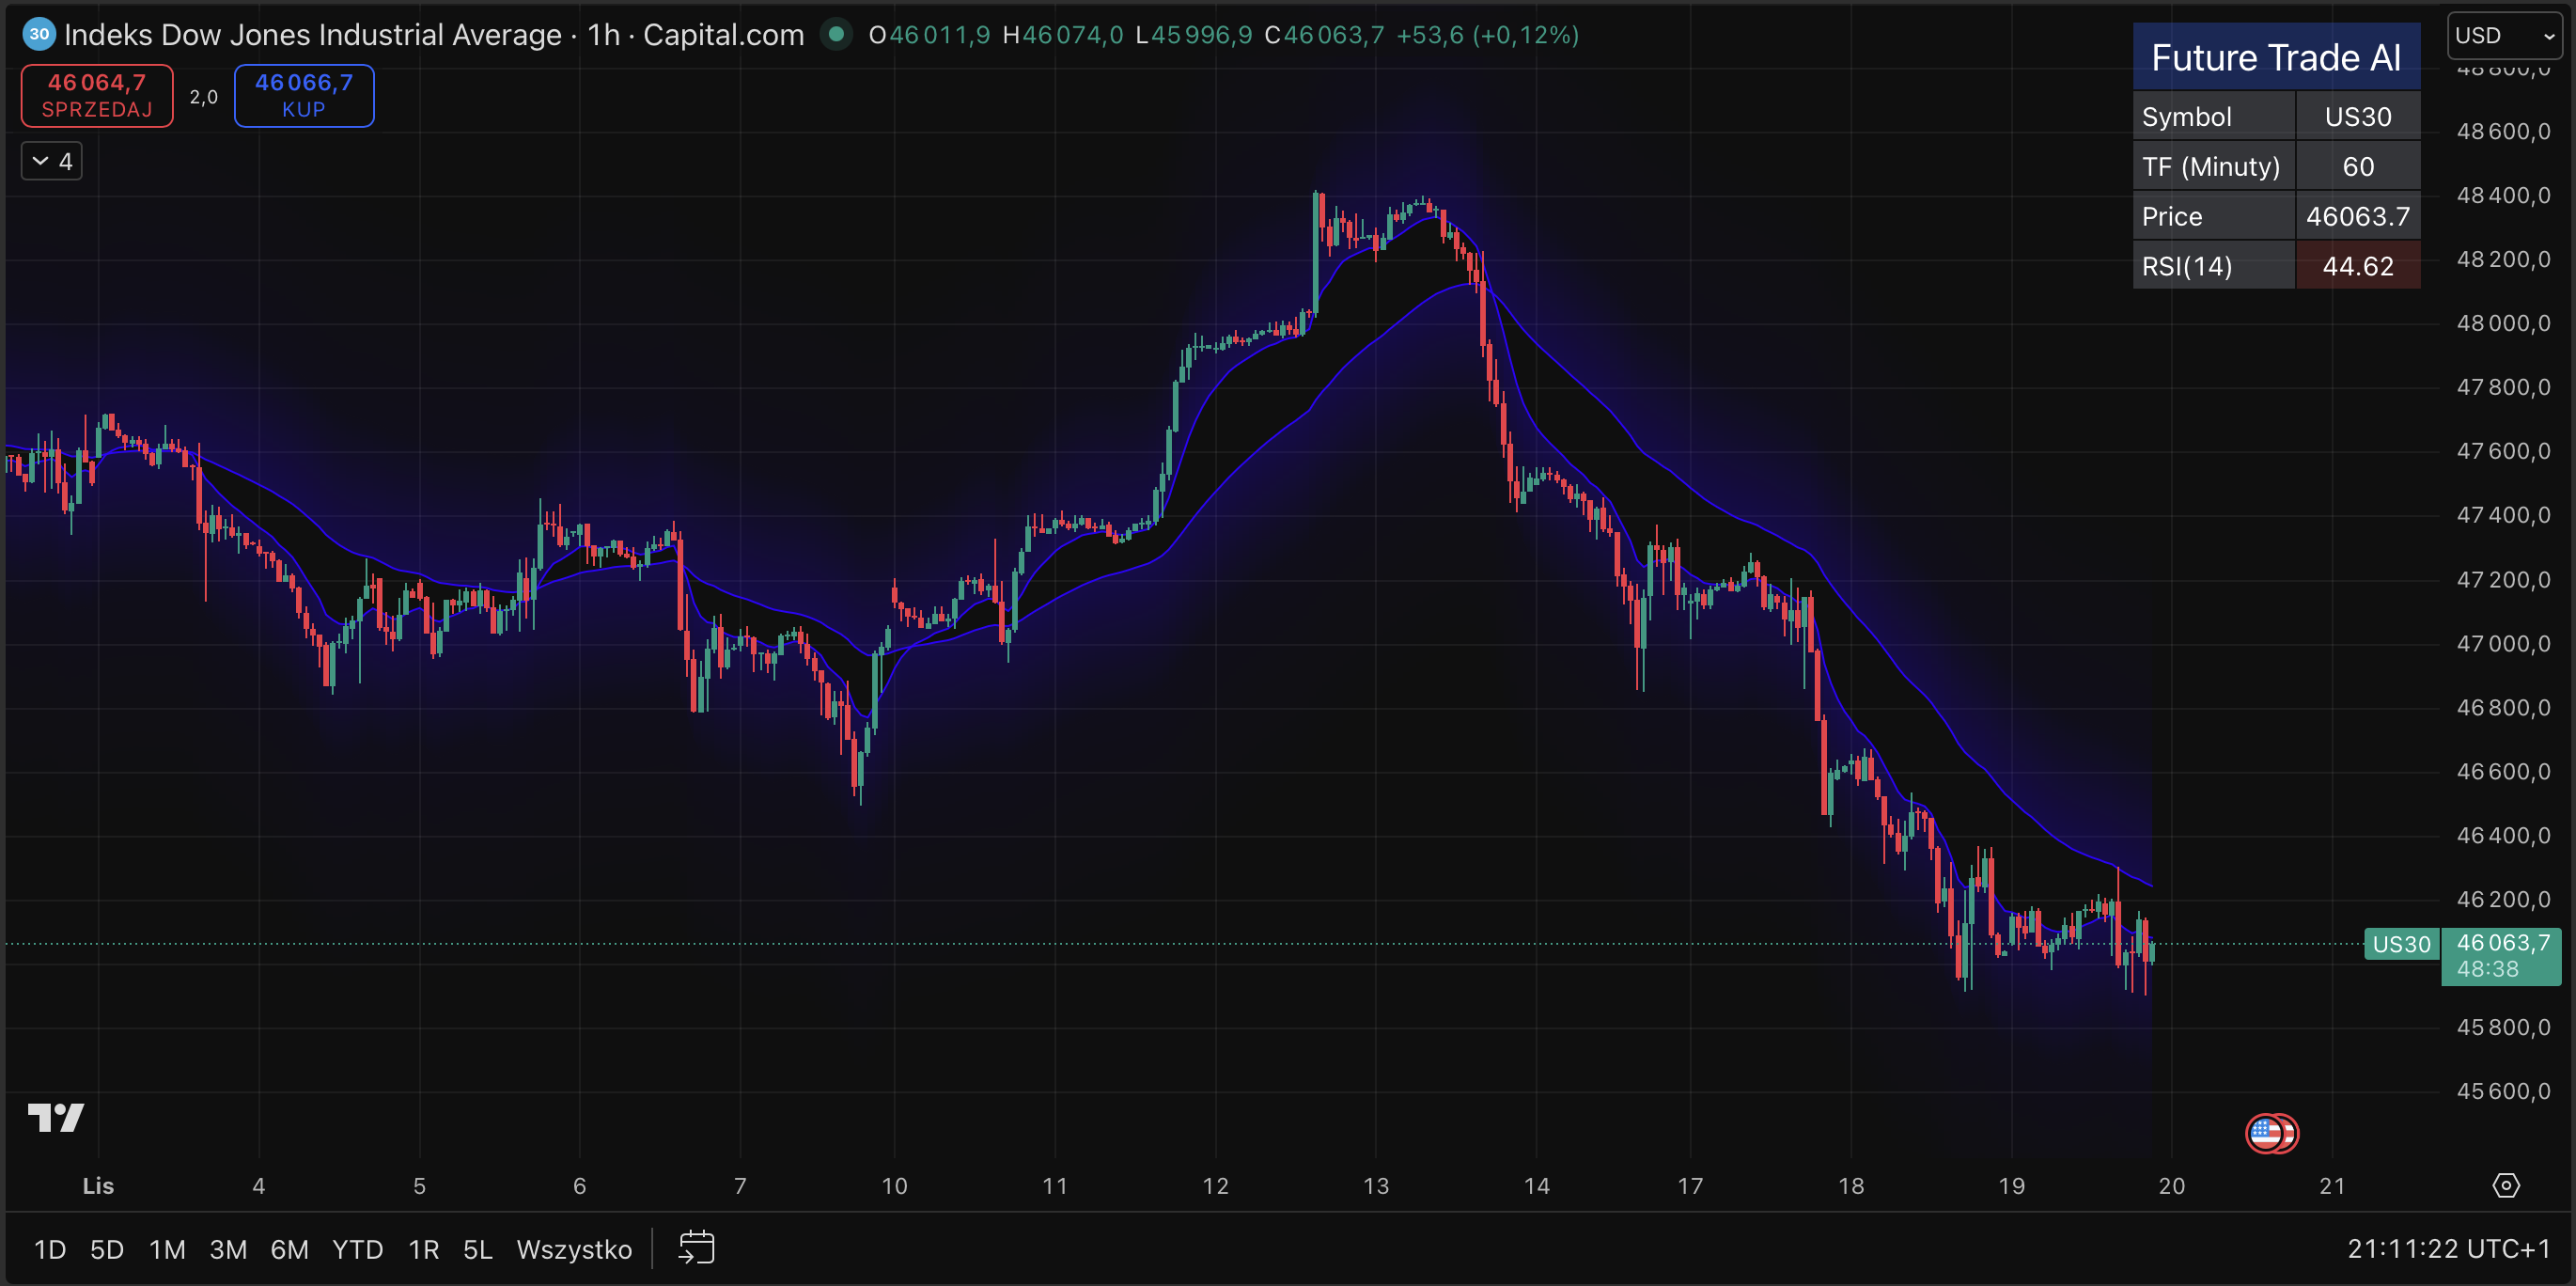Open chart settings gear on axis
2576x1286 pixels.
[2506, 1185]
